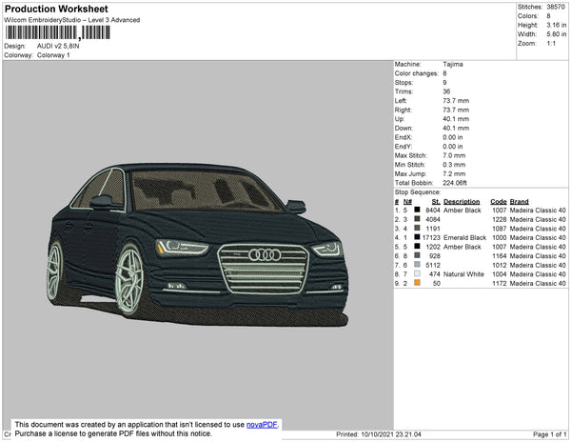Viewport: 571px width, 442px height.
Task: Click the 'Up:' extent label
Action: (x=400, y=119)
